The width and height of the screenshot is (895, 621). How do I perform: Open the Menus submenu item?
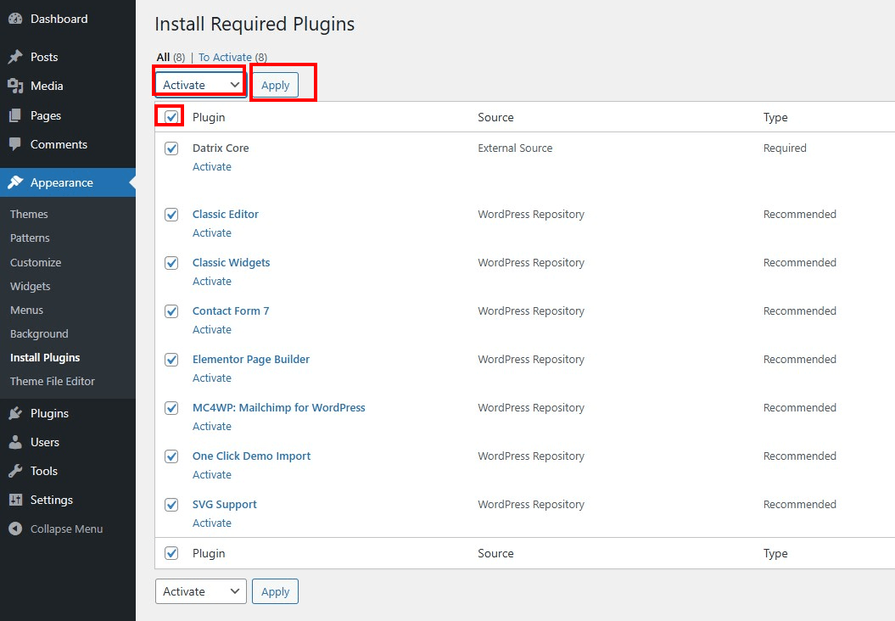pyautogui.click(x=26, y=310)
